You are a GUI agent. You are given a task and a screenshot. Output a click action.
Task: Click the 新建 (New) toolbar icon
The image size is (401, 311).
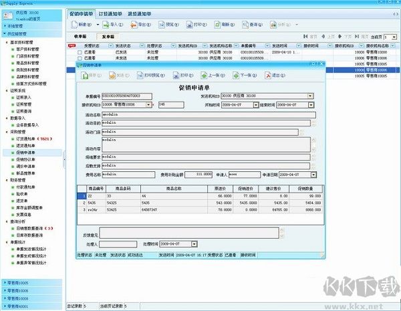[74, 24]
